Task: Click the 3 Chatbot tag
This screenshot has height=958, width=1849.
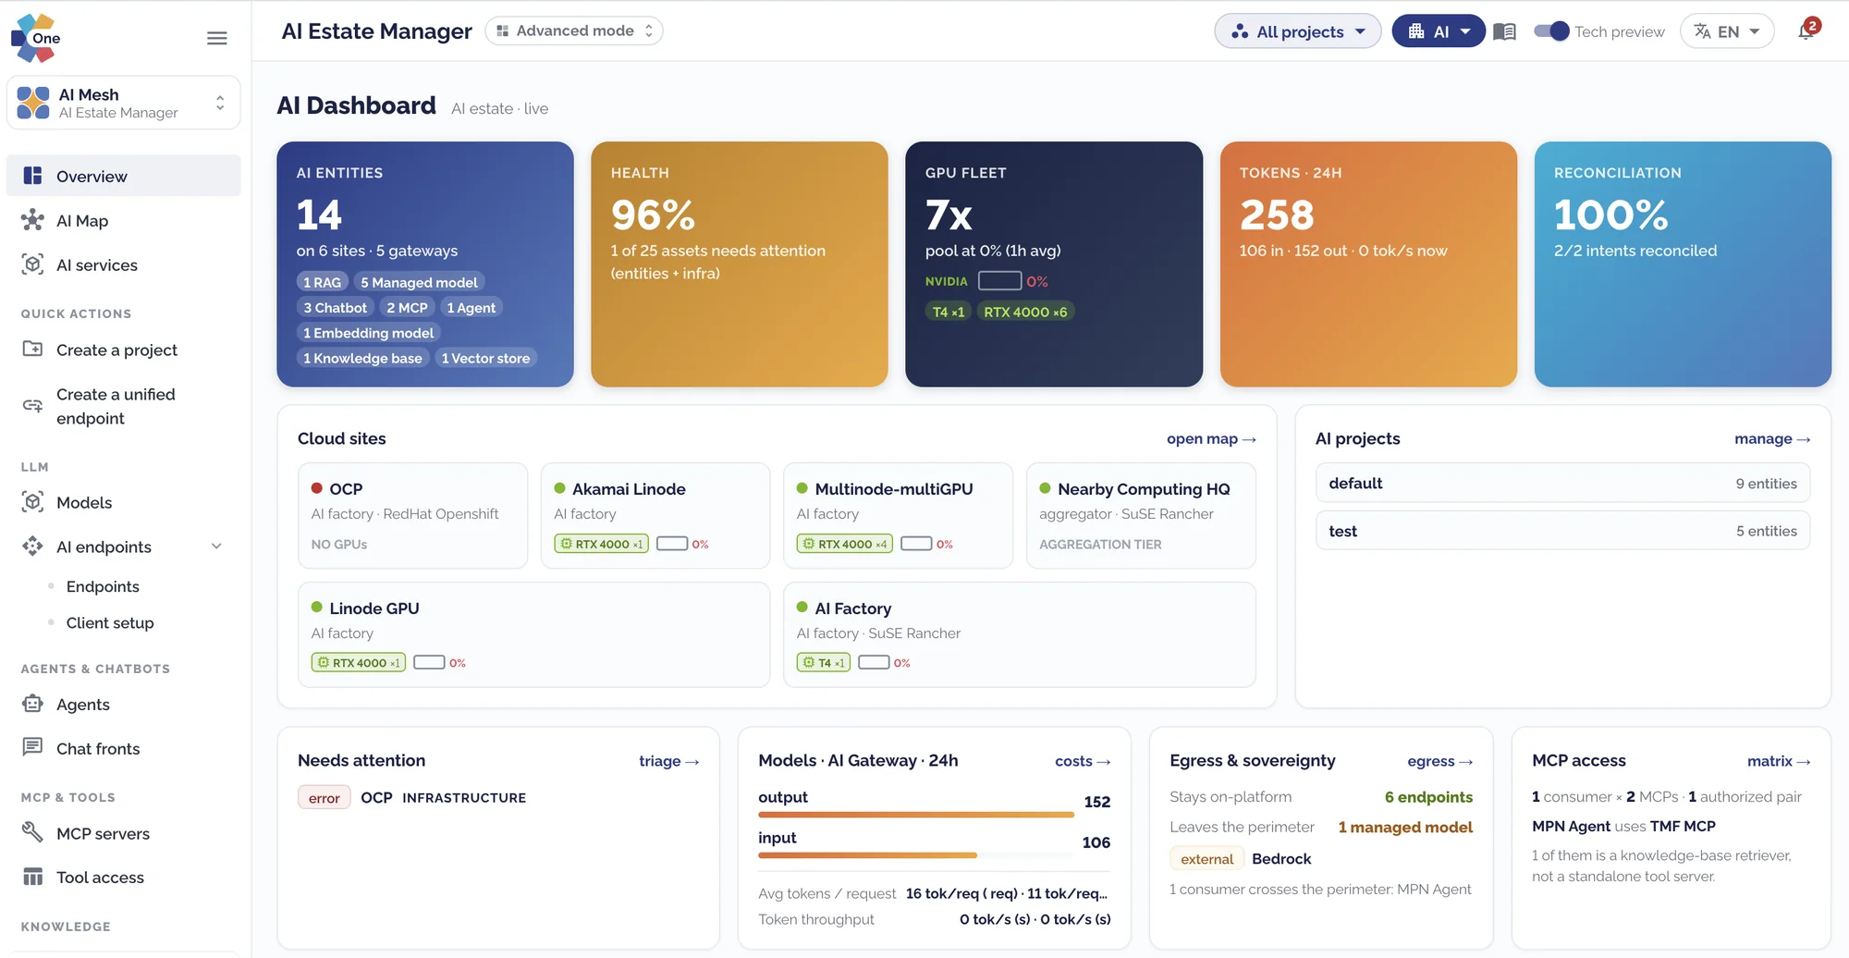Action: 335,307
